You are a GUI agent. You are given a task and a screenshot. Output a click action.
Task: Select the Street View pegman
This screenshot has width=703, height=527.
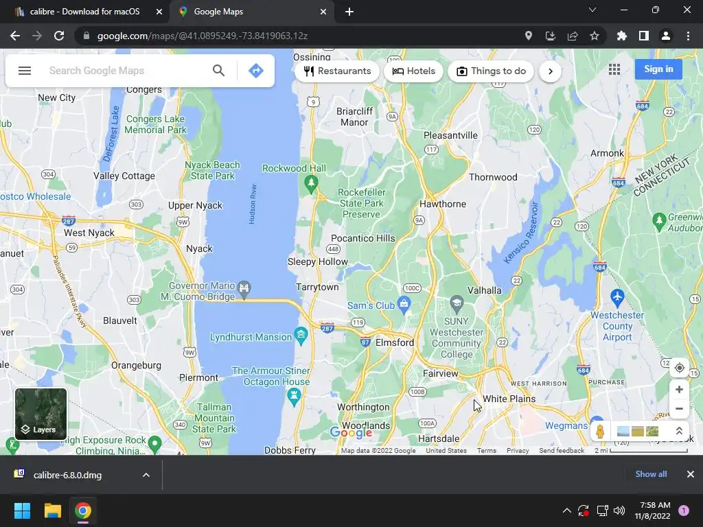click(x=600, y=431)
